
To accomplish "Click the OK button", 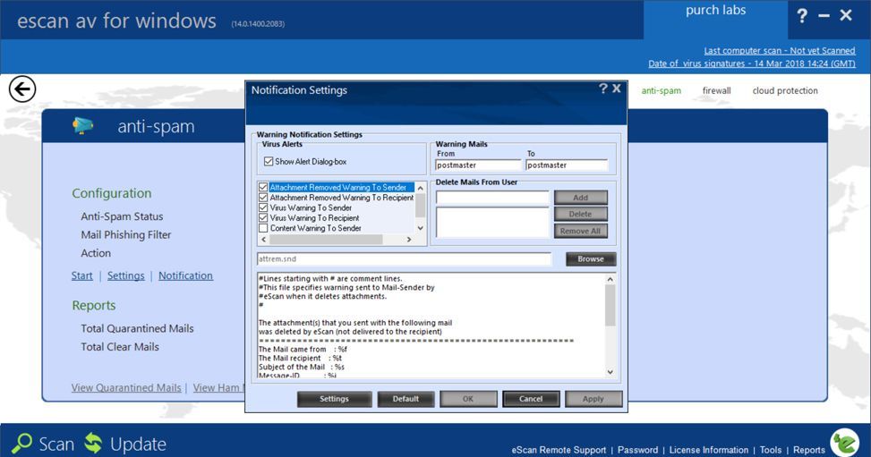I will coord(468,399).
